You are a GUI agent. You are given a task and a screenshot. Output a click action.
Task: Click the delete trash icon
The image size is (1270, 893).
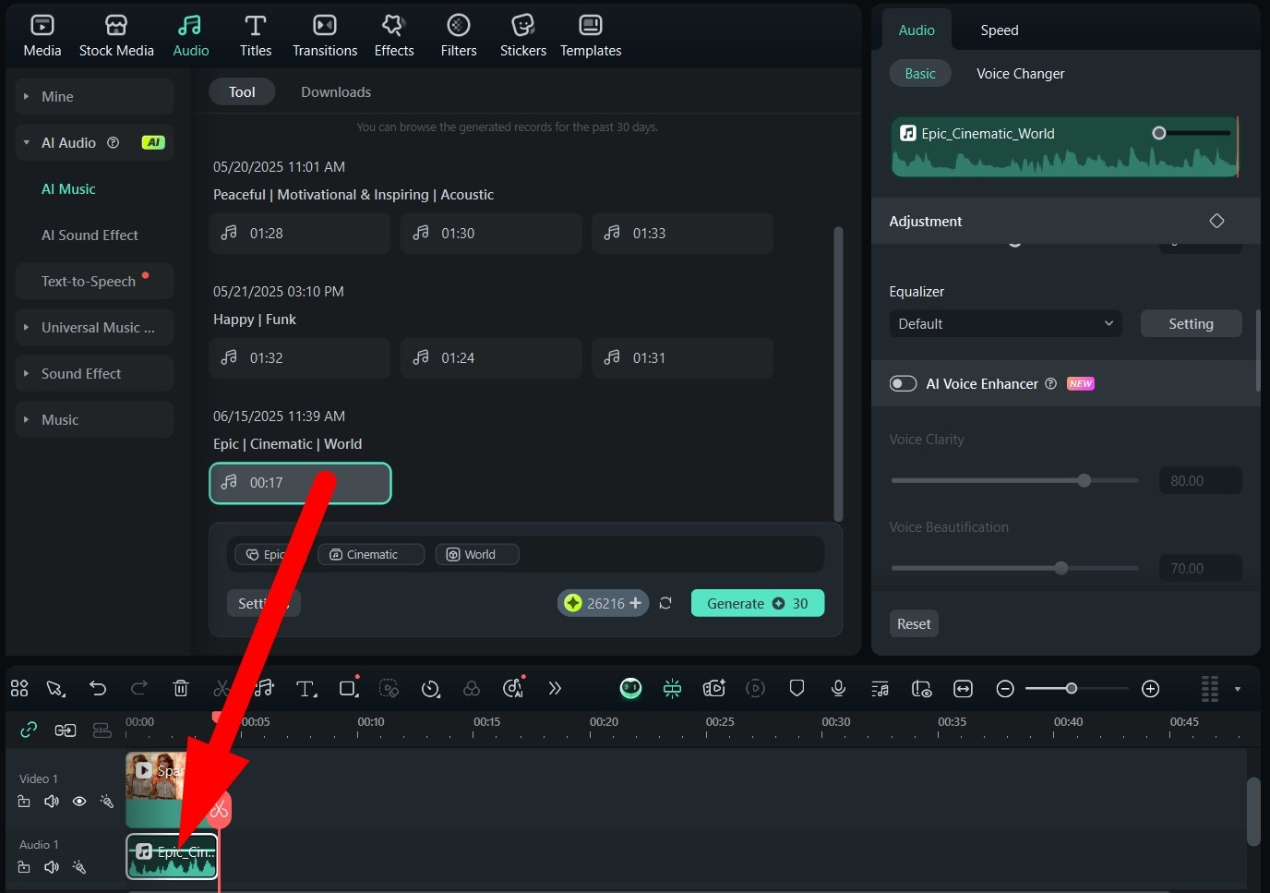tap(181, 688)
